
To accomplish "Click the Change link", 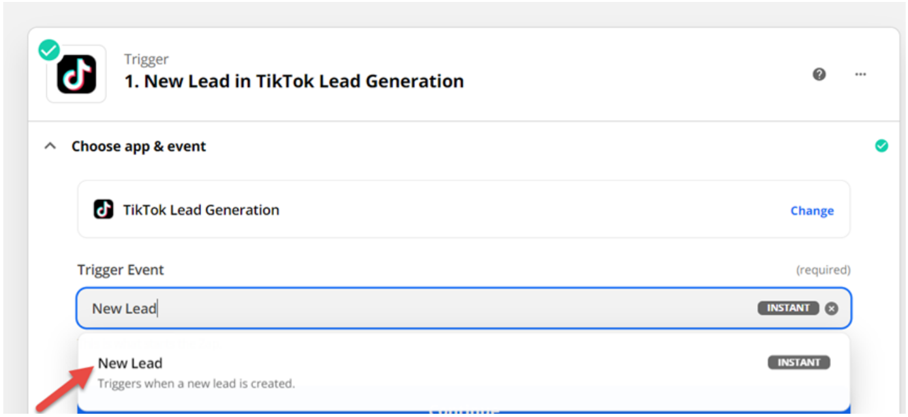I will [x=812, y=210].
